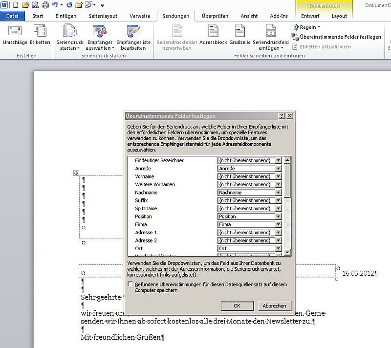Viewport: 391px width, 348px height.
Task: Switch to the Start tab
Action: pyautogui.click(x=38, y=16)
